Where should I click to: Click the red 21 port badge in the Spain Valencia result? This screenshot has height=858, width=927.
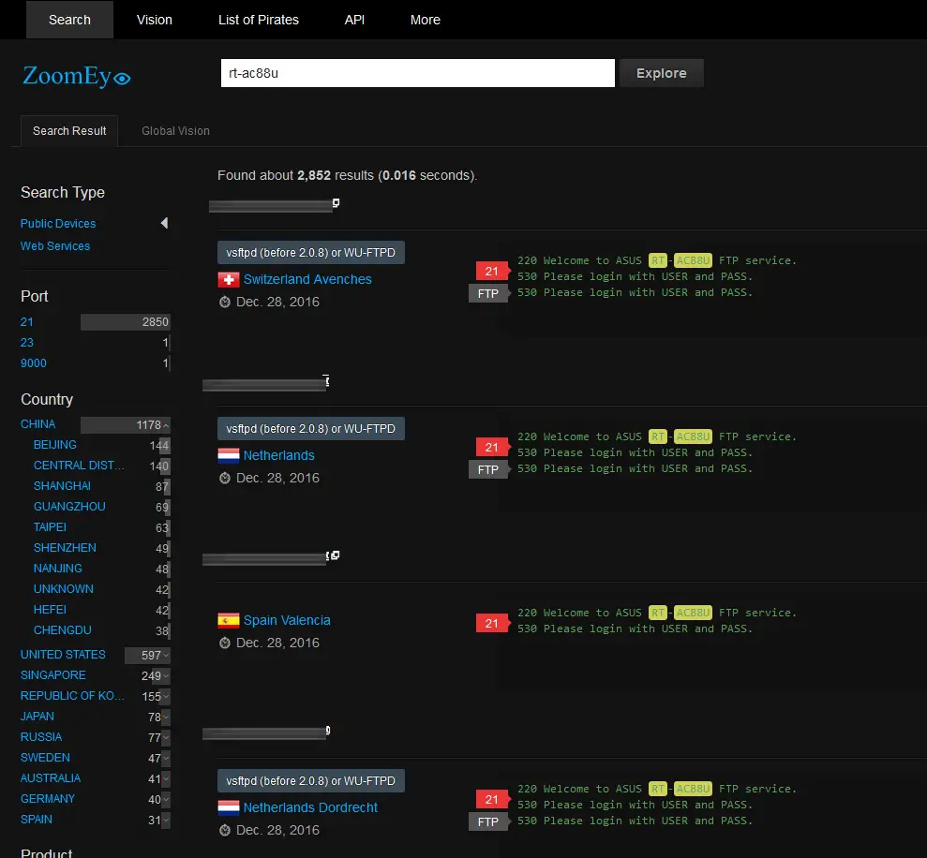[x=492, y=624]
